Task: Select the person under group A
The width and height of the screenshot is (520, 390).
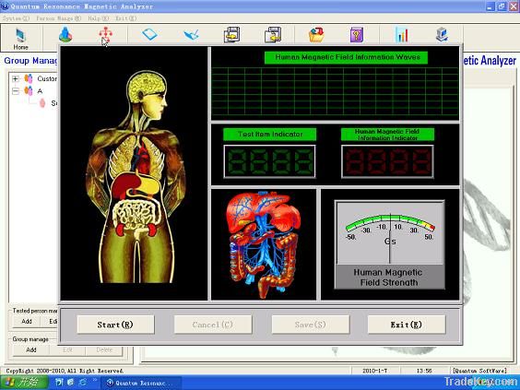Action: coord(53,103)
